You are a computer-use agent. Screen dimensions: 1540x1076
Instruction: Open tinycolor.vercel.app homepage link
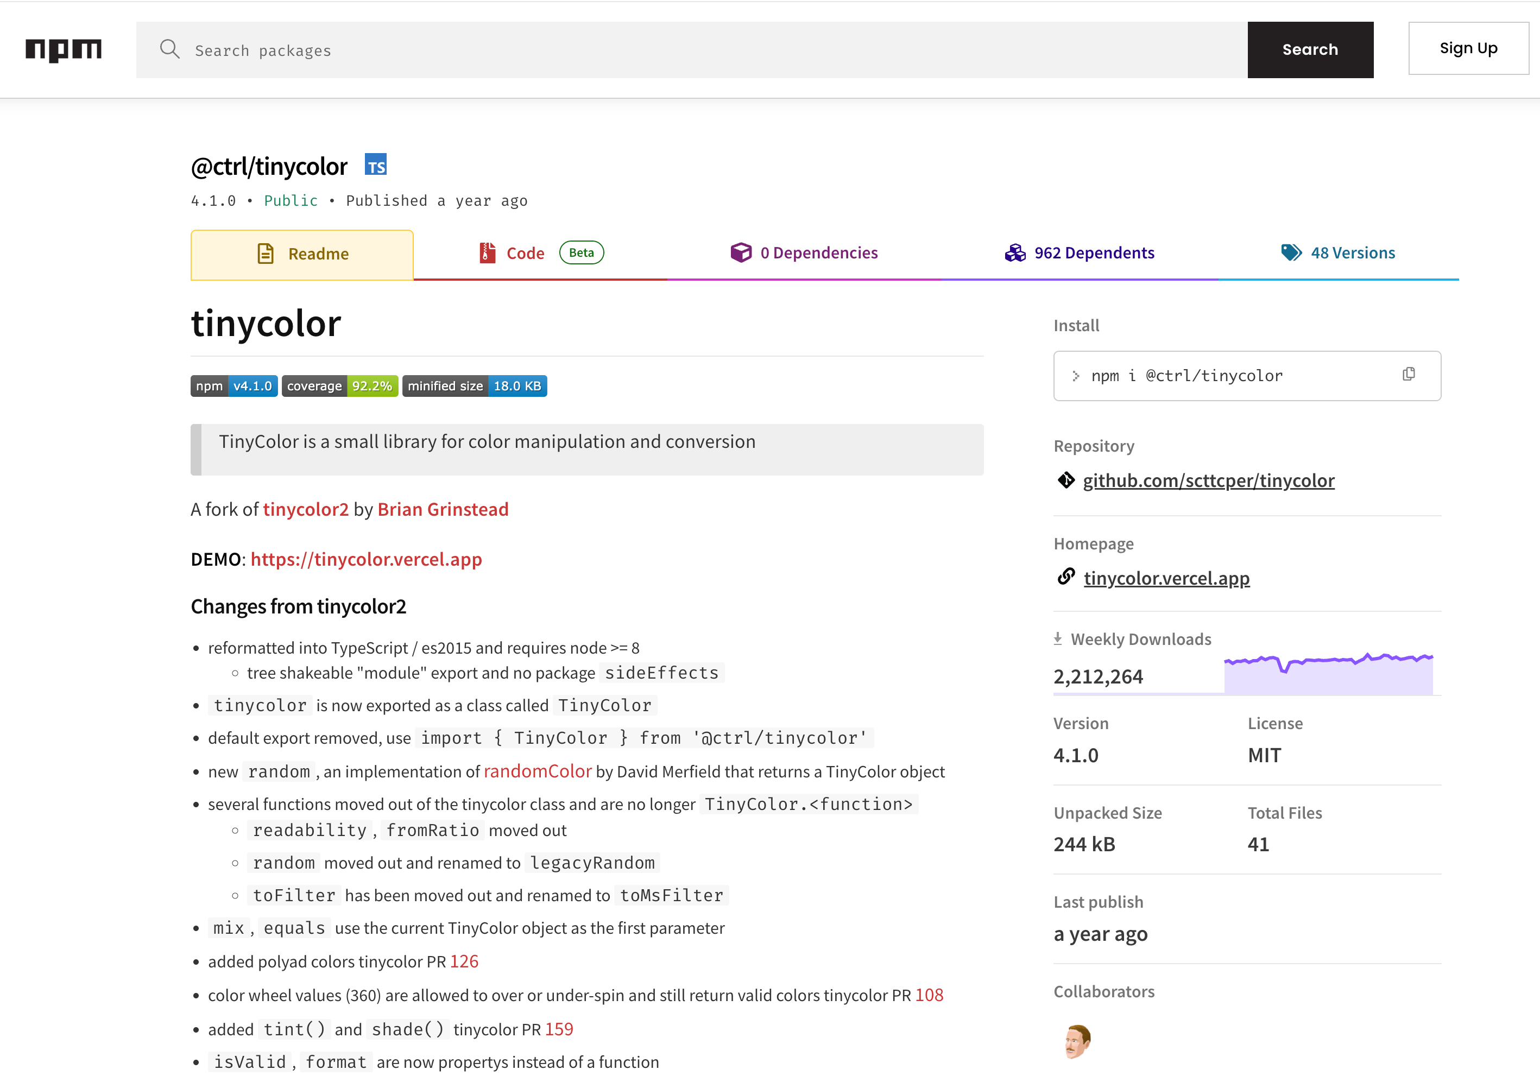pos(1166,578)
